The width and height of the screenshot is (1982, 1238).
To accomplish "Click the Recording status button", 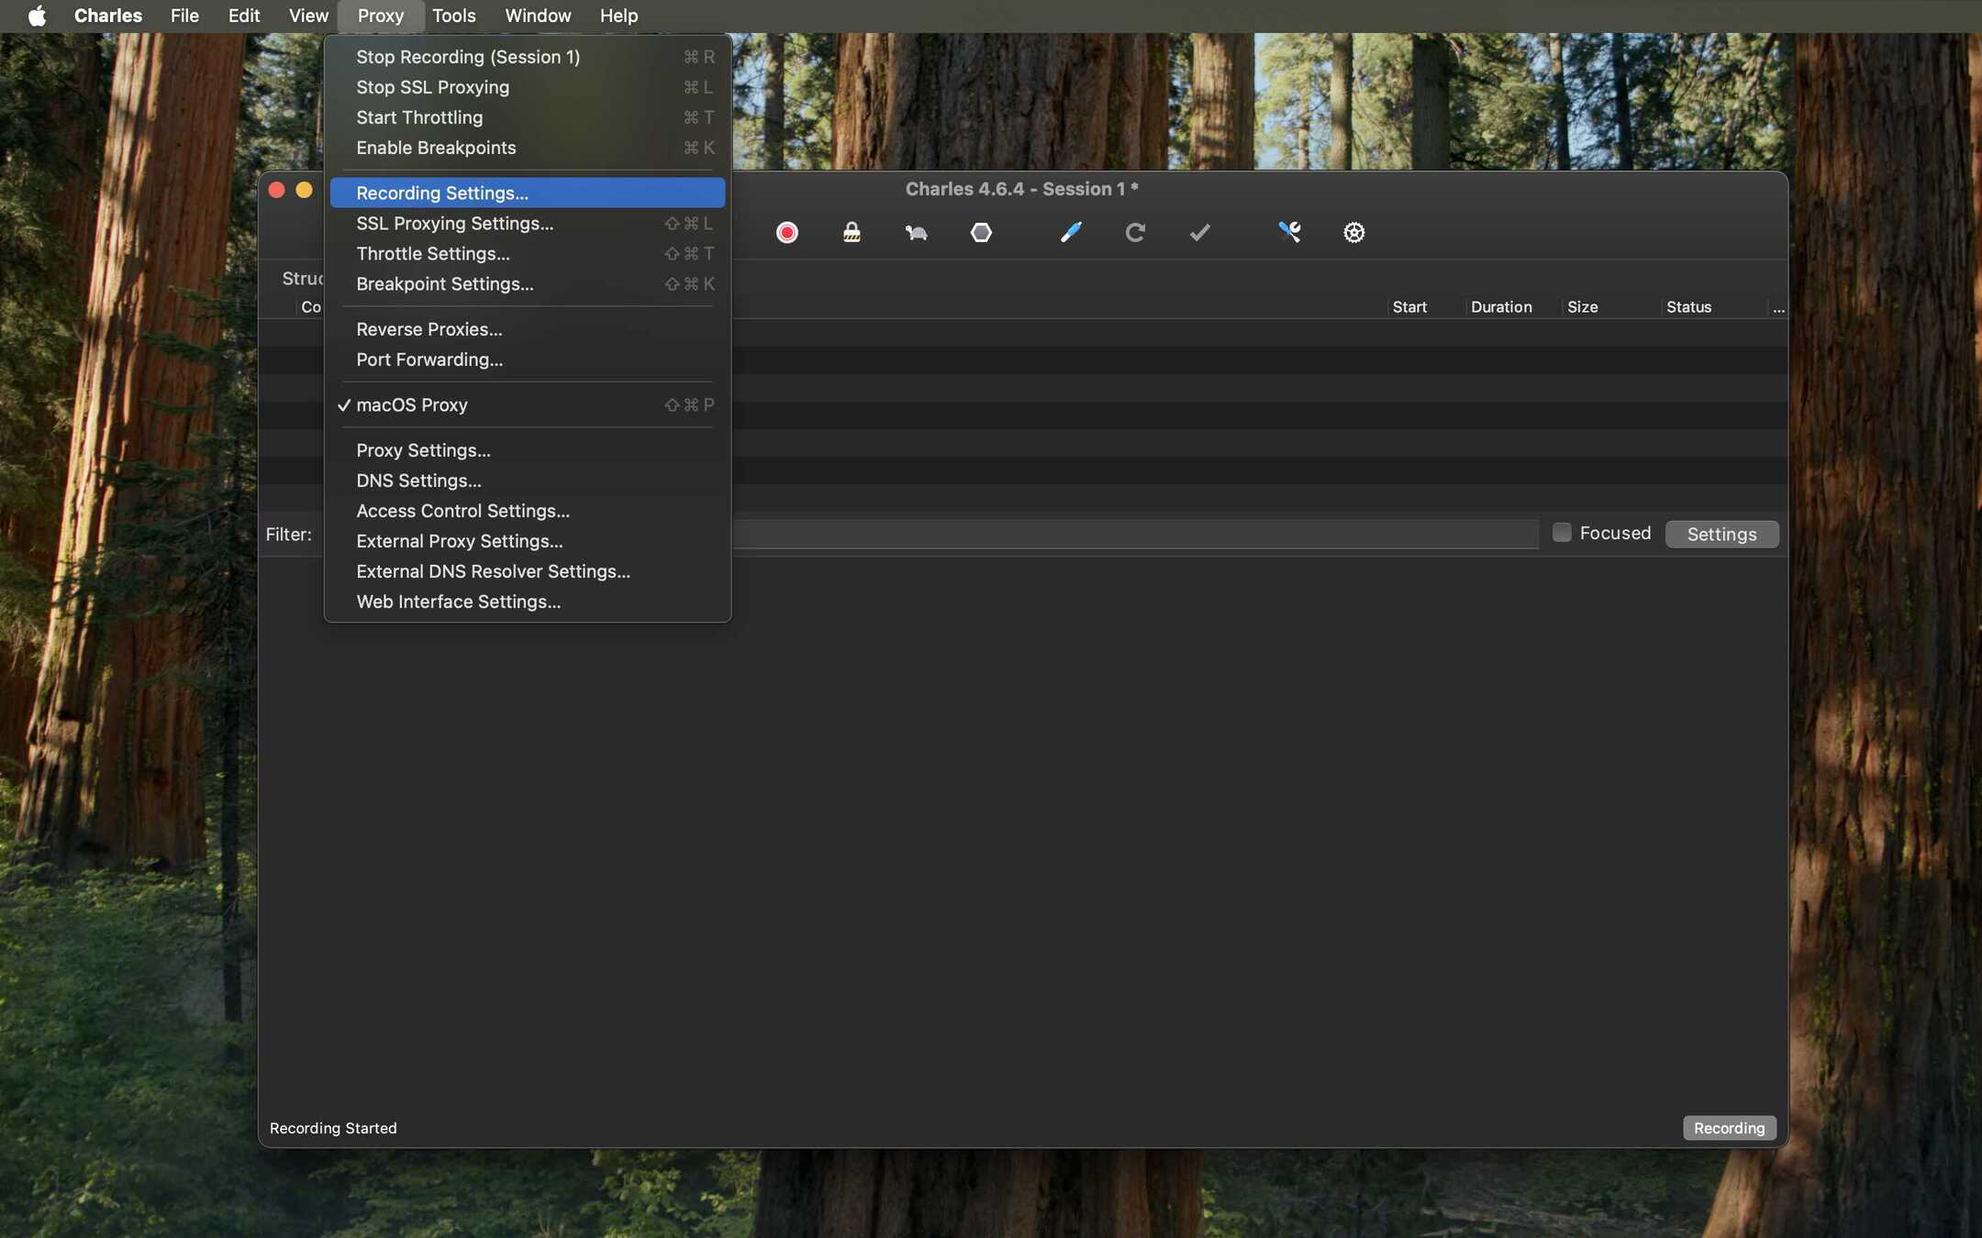I will (x=1729, y=1128).
